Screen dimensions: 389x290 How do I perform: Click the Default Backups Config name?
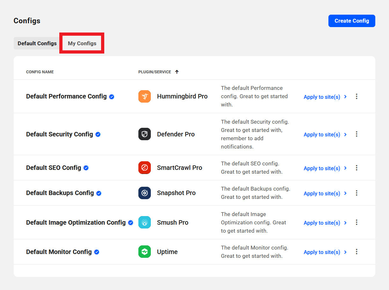(60, 193)
